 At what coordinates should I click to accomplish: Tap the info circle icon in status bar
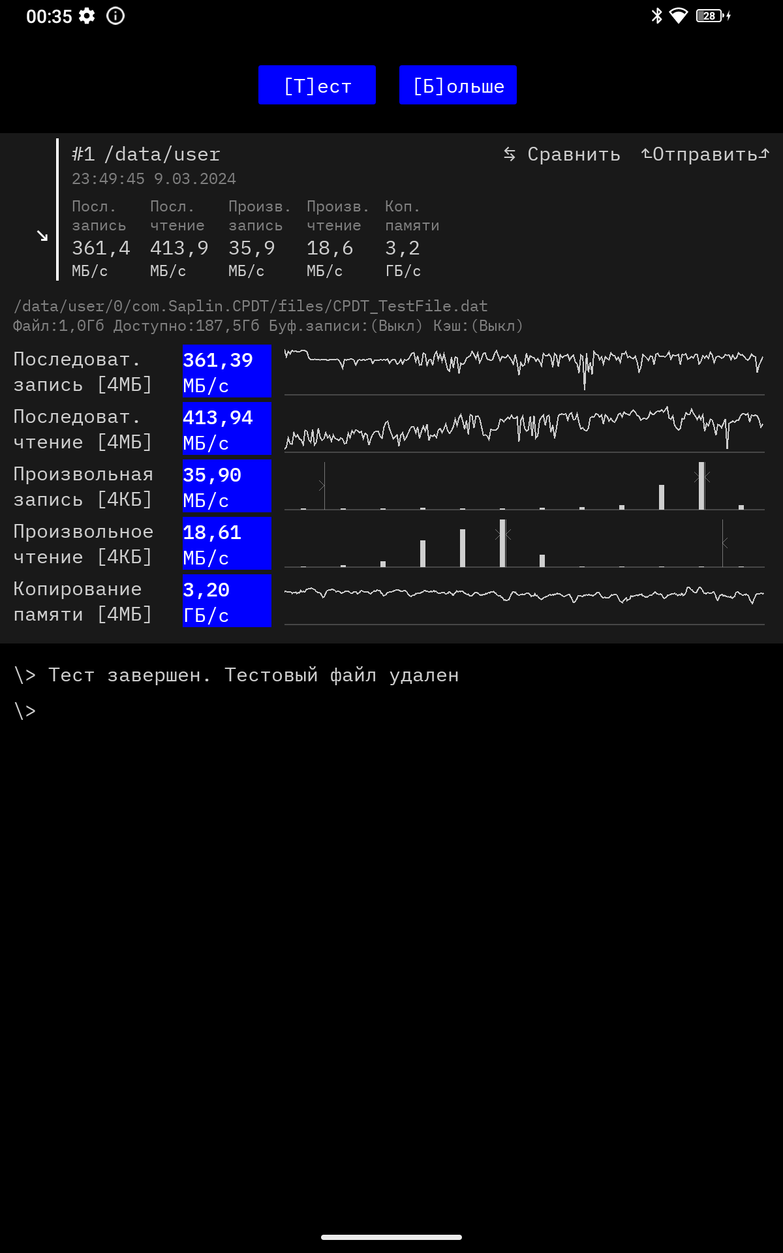(115, 16)
